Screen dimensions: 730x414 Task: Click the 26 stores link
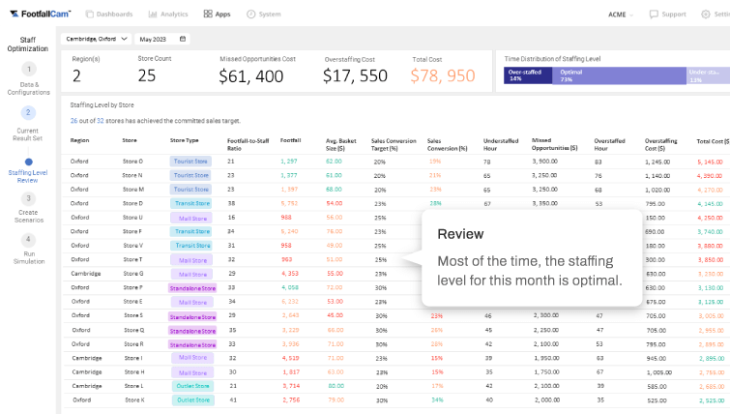(x=73, y=121)
